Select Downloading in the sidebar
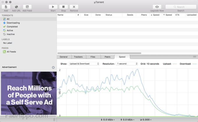198x122 pixels. point(13,23)
